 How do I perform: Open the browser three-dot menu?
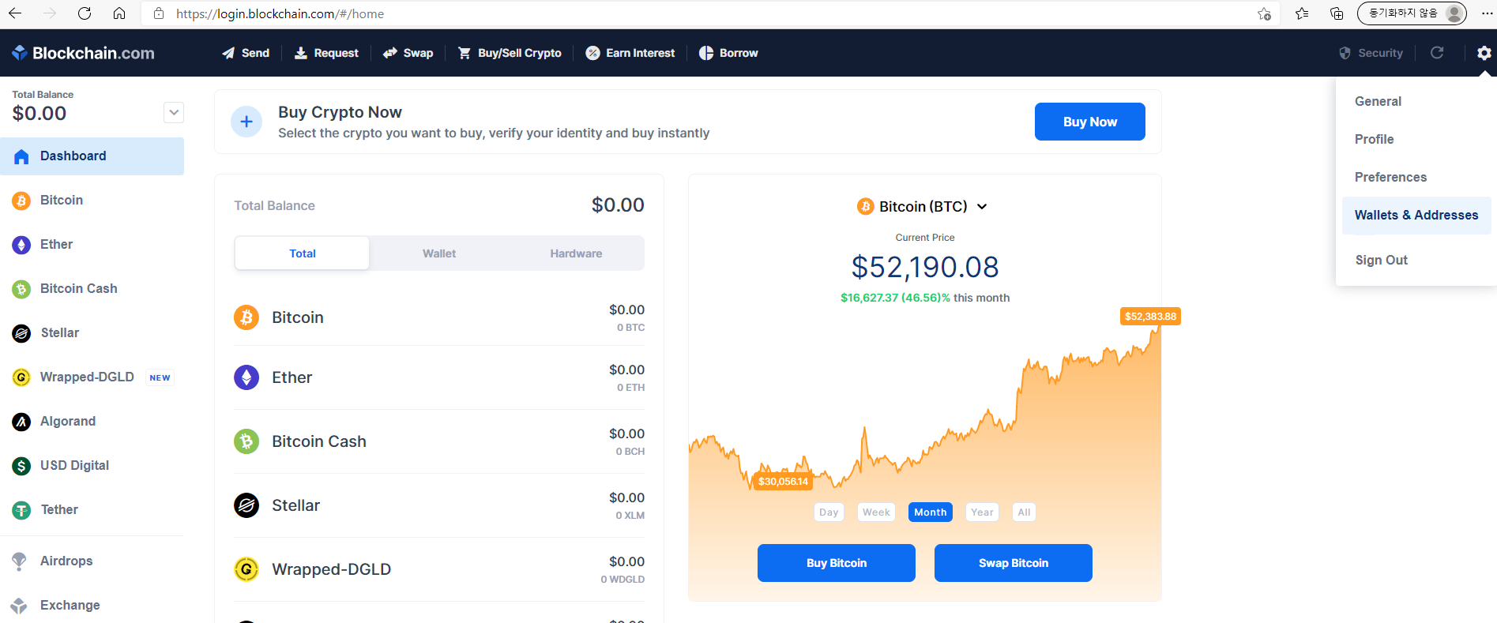coord(1486,13)
